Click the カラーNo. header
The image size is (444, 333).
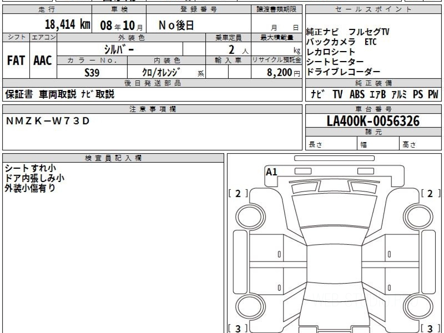pyautogui.click(x=92, y=60)
